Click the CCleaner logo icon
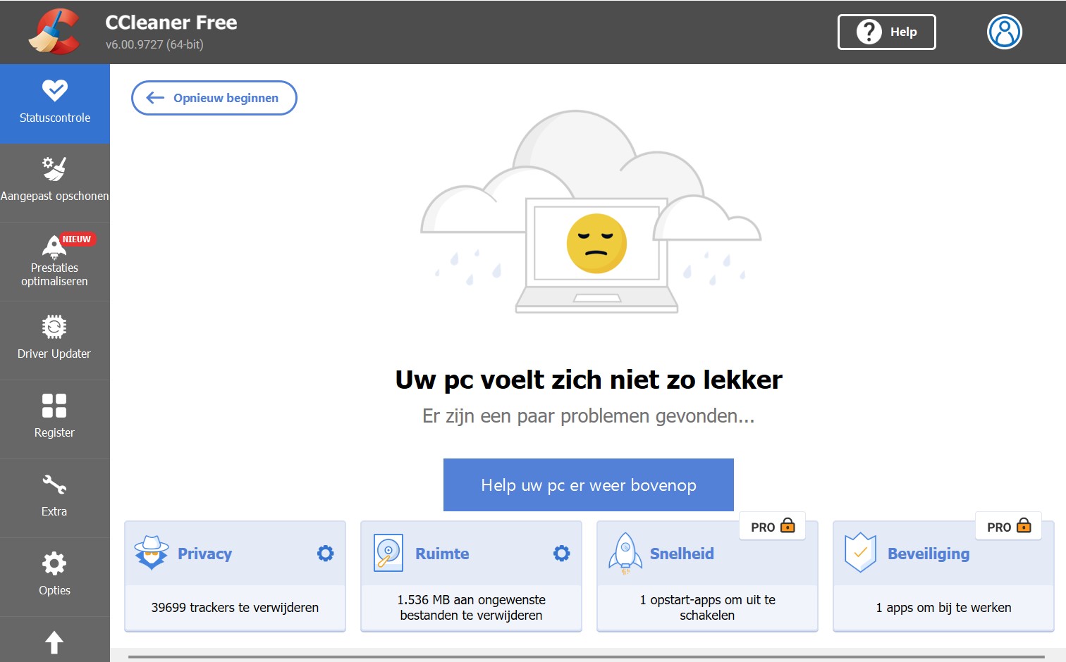The height and width of the screenshot is (662, 1066). (x=54, y=32)
